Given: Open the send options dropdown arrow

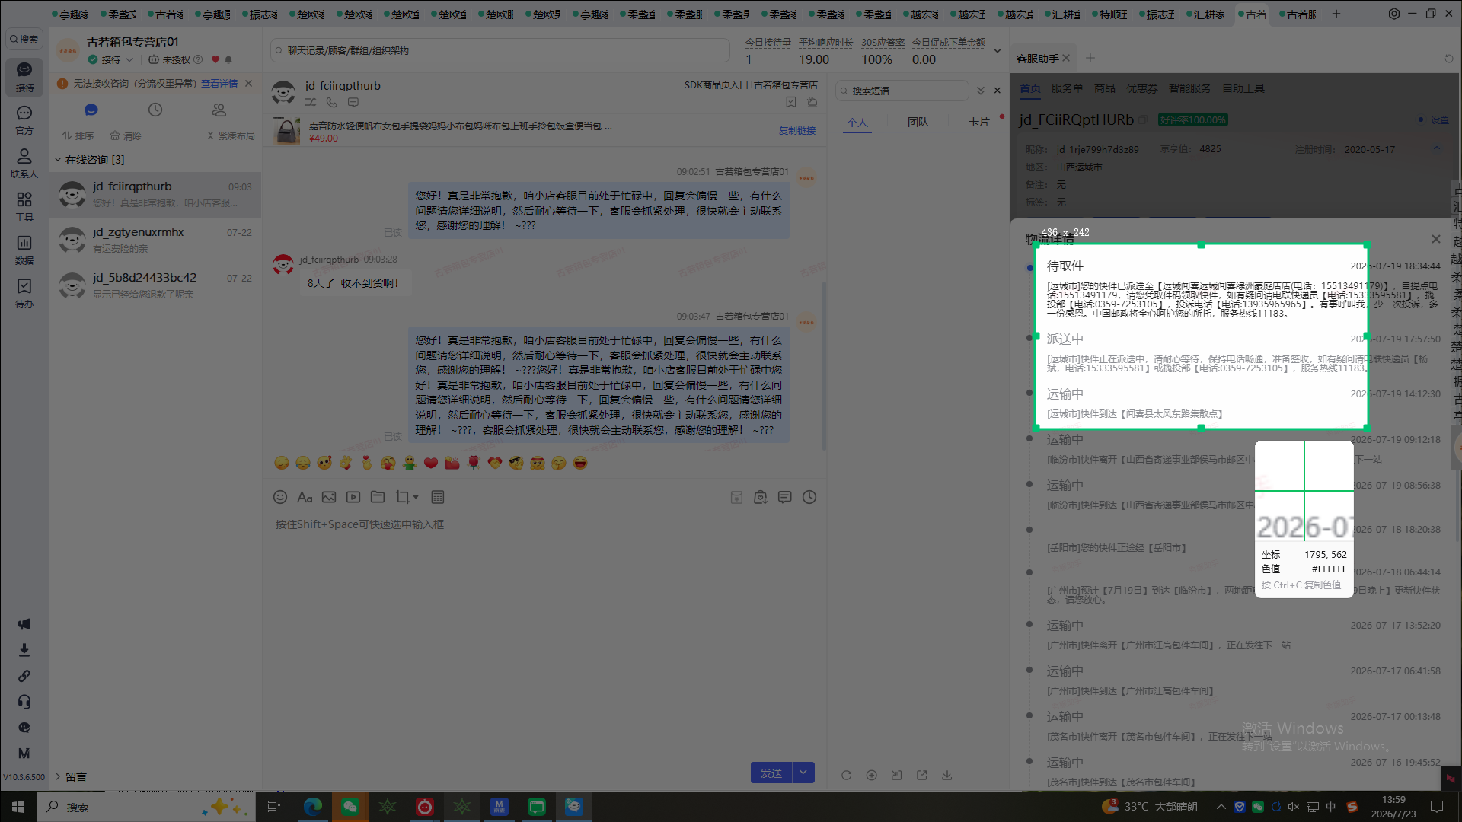Looking at the screenshot, I should [803, 773].
